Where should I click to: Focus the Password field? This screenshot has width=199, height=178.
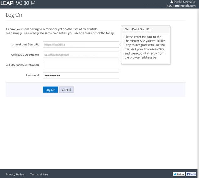[x=81, y=75]
